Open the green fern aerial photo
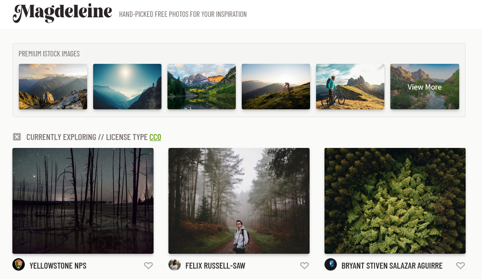482x279 pixels. [395, 201]
